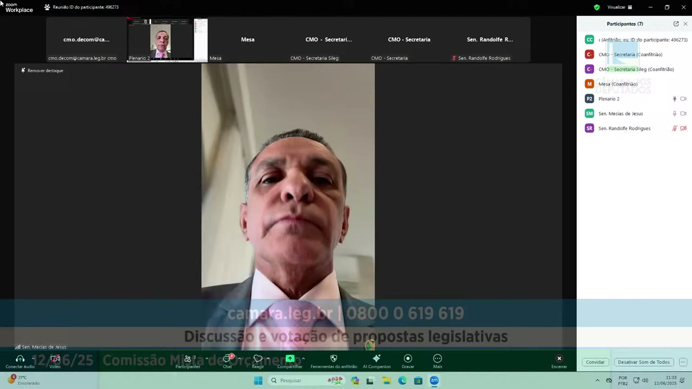
Task: Click the green encryption shield icon
Action: [x=597, y=7]
